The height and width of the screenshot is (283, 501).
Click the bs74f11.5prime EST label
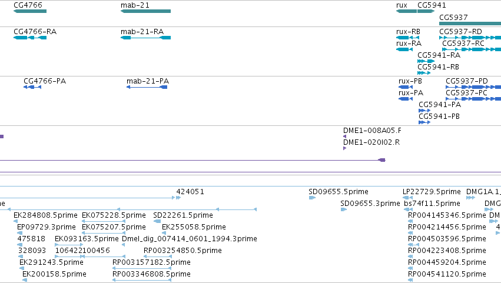tap(432, 204)
